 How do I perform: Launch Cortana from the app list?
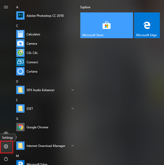pyautogui.click(x=20, y=71)
